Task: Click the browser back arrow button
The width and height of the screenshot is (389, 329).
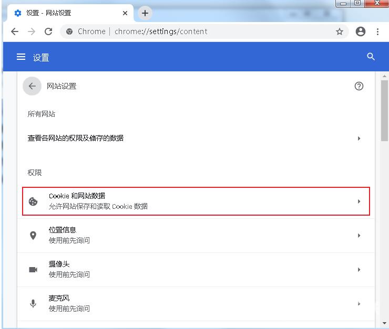Action: click(x=15, y=31)
